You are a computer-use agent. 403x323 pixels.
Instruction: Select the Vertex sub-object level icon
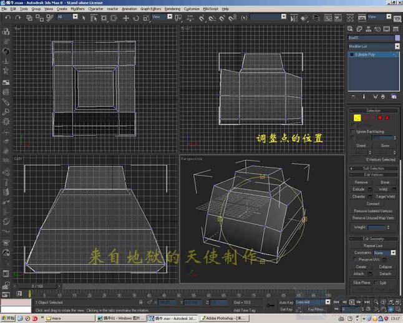pyautogui.click(x=357, y=118)
